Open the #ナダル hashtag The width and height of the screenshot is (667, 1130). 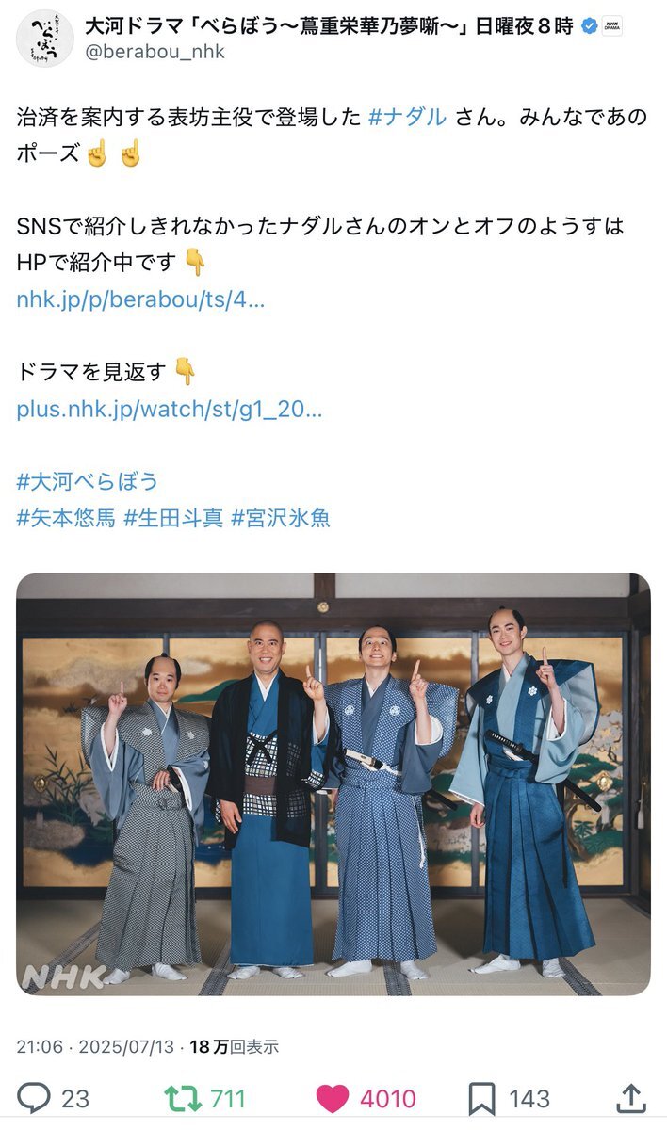tap(407, 119)
